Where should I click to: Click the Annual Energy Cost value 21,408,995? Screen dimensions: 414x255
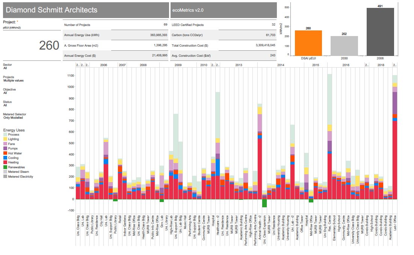(x=160, y=56)
